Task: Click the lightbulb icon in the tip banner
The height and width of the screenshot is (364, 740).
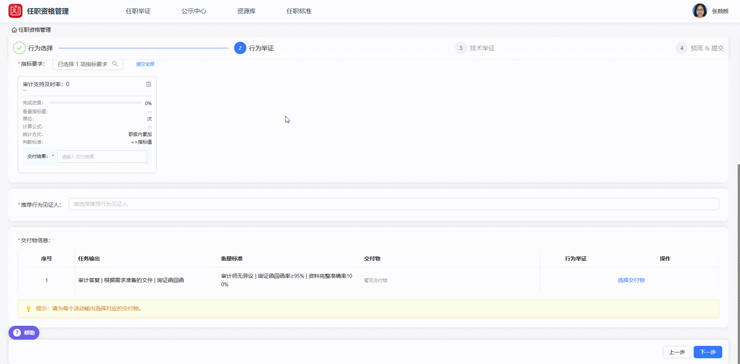Action: [28, 309]
